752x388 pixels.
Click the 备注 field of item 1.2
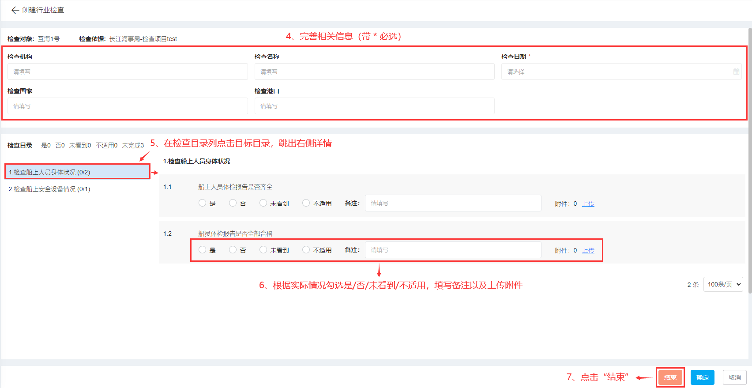point(453,250)
